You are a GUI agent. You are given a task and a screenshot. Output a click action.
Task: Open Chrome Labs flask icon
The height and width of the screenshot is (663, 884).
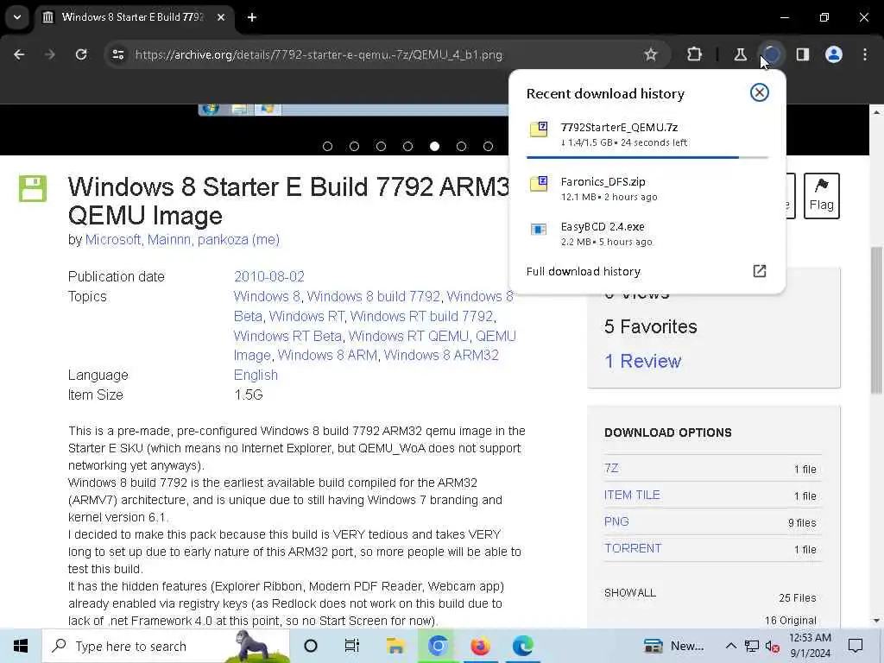[x=740, y=54]
